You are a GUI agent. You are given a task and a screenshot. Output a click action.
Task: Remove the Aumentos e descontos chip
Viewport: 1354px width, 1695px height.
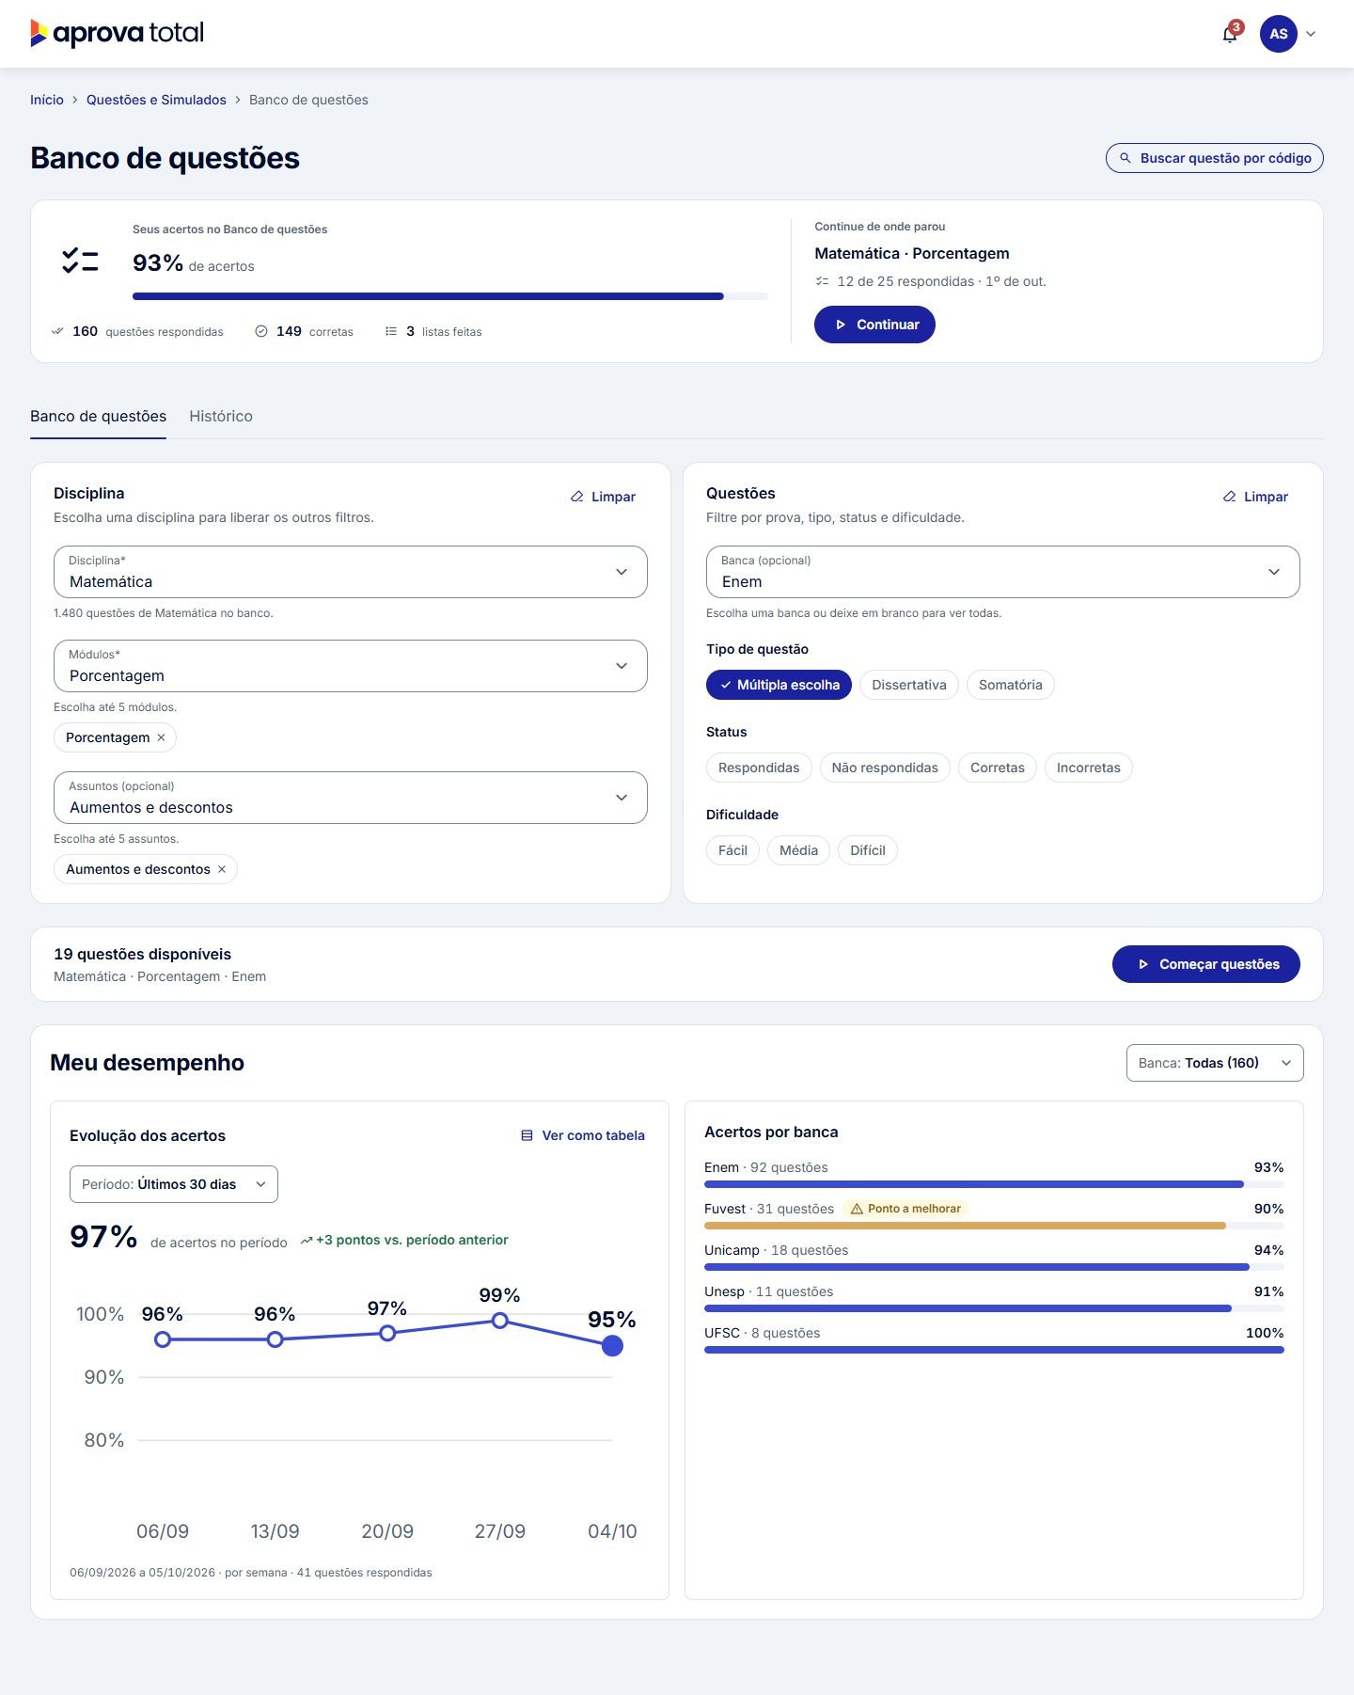click(x=222, y=869)
